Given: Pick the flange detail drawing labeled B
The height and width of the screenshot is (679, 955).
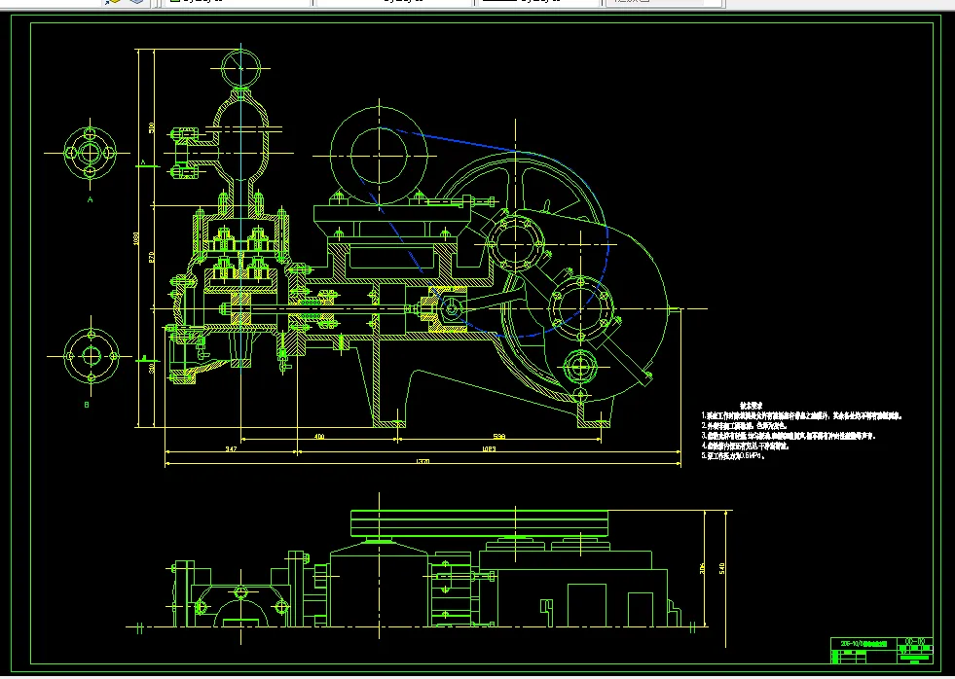Looking at the screenshot, I should [92, 356].
